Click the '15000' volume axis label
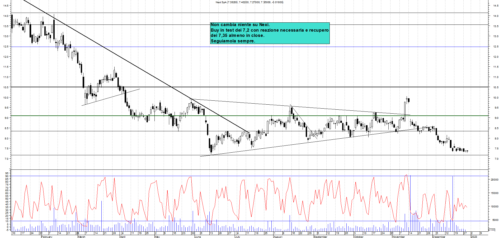Image resolution: width=499 pixels, height=238 pixels. click(495, 193)
